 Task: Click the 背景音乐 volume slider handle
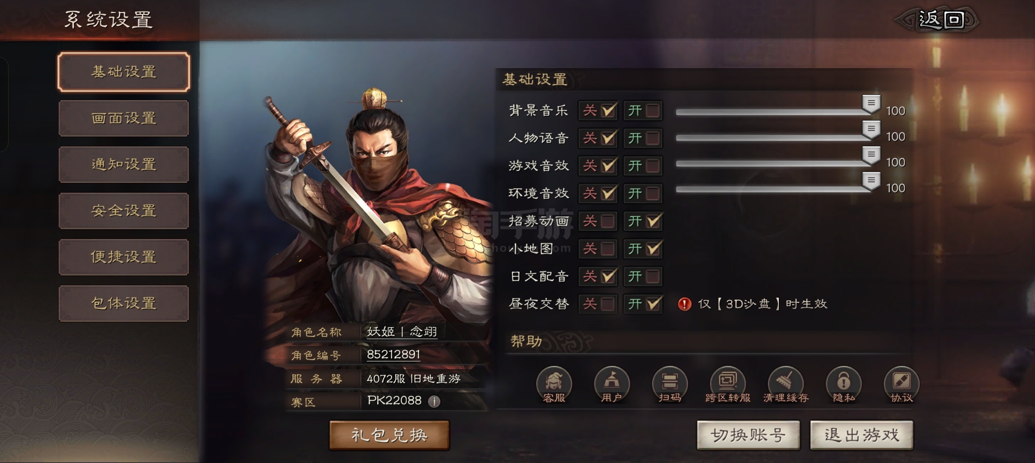[871, 104]
